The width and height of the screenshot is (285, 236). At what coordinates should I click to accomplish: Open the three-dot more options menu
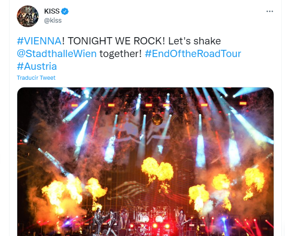pos(270,11)
